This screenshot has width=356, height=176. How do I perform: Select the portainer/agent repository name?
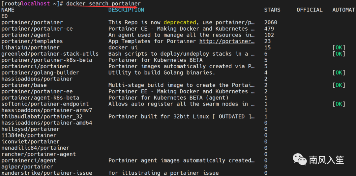pos(26,35)
